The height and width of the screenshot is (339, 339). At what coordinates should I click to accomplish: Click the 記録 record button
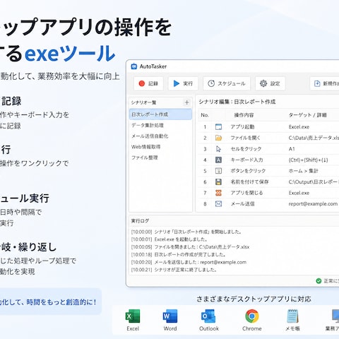click(x=148, y=83)
